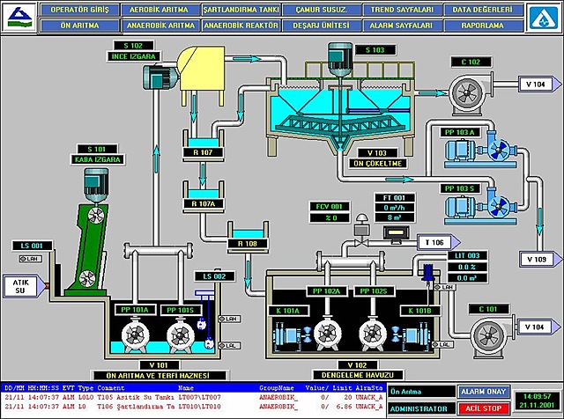Click the ALARM ONAY button
Image resolution: width=564 pixels, height=419 pixels.
pos(484,392)
